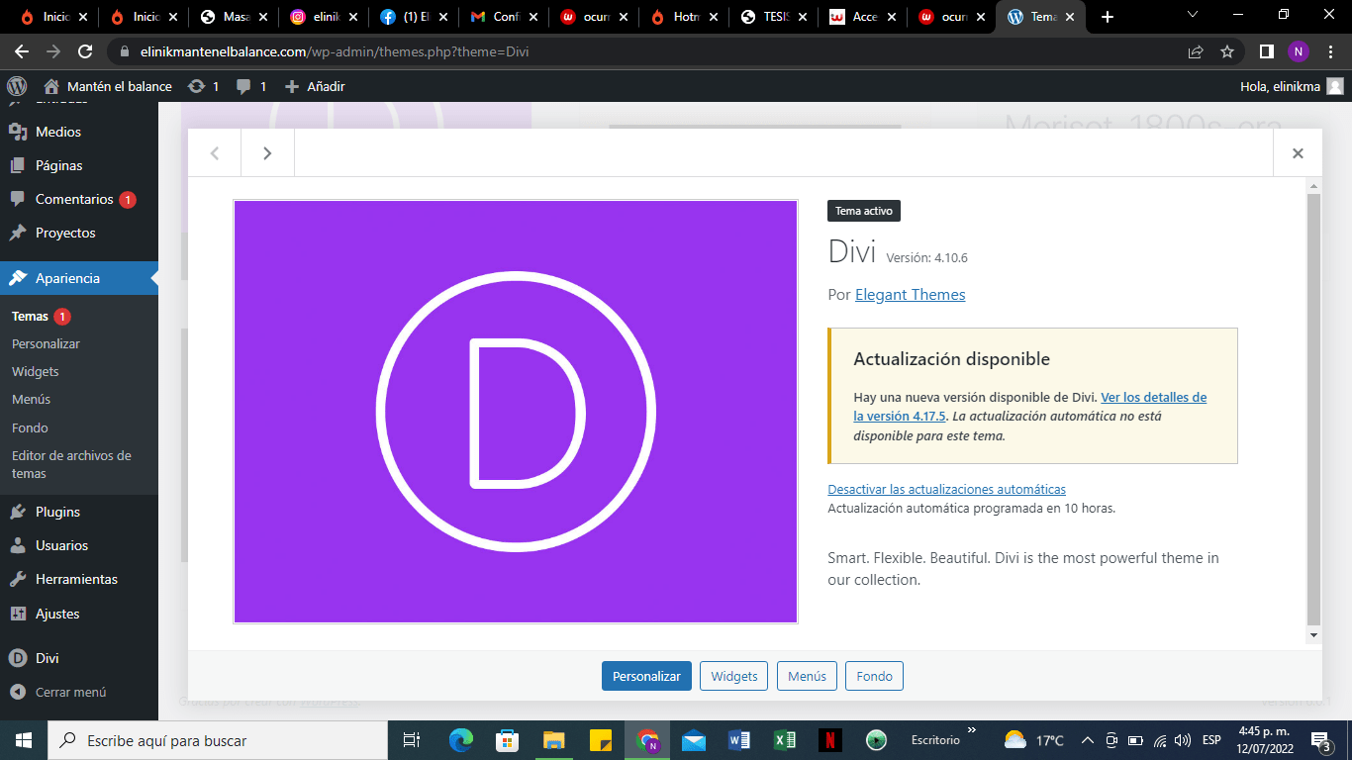Click the theme details vertical scrollbar
Screen dimensions: 1352x760
[1314, 410]
